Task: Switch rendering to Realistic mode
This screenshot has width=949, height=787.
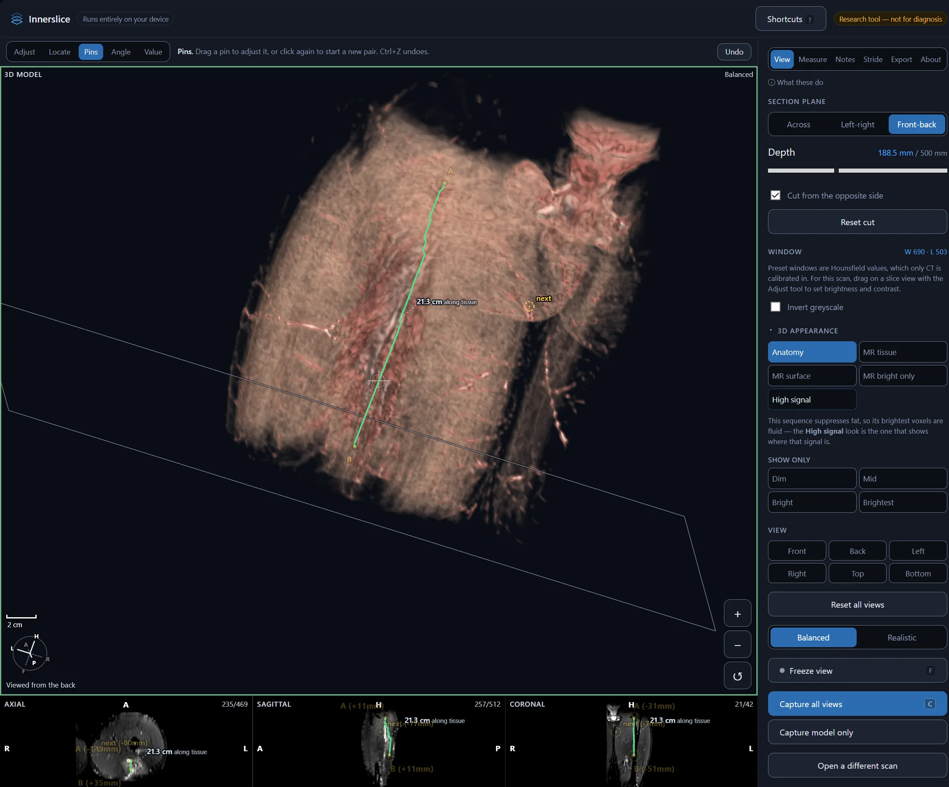Action: (902, 637)
